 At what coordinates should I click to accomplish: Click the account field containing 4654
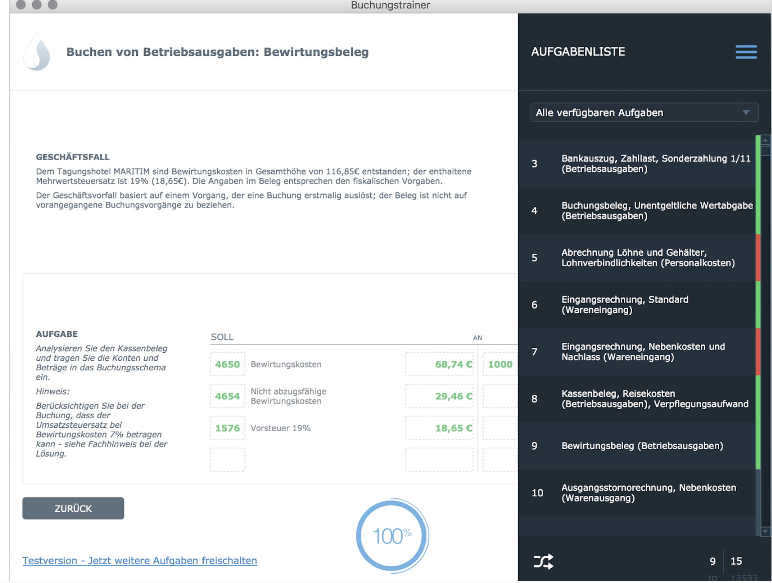(227, 396)
